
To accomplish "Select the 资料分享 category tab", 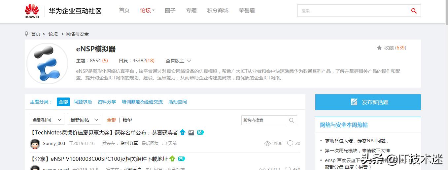I will click(107, 102).
